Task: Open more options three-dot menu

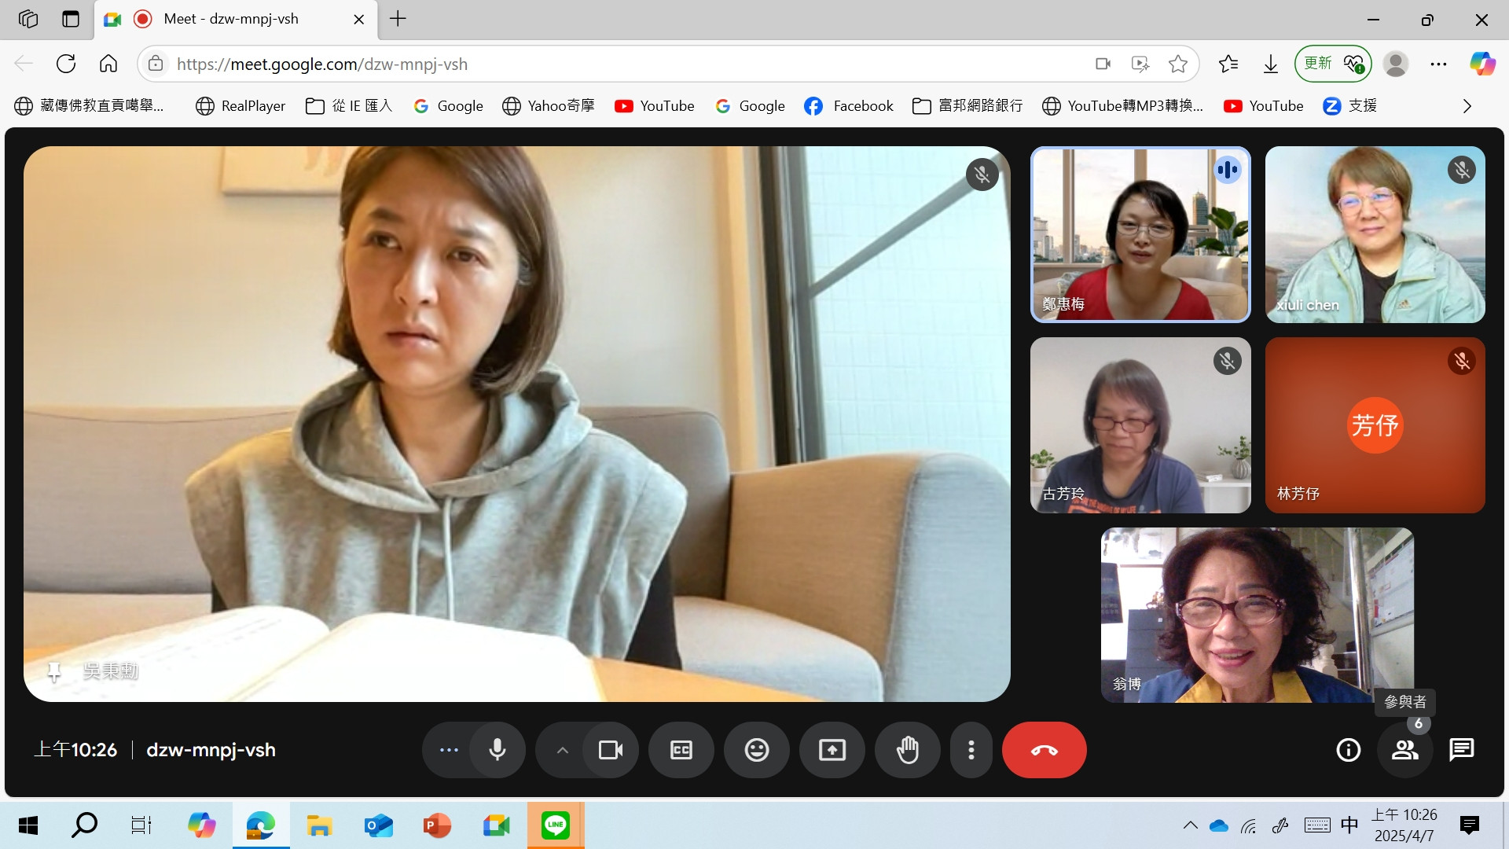Action: click(971, 750)
